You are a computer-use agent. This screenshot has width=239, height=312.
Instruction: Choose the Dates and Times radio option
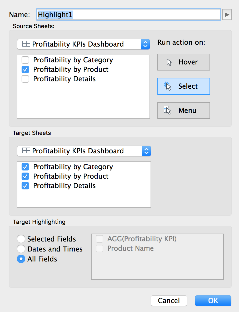point(21,249)
